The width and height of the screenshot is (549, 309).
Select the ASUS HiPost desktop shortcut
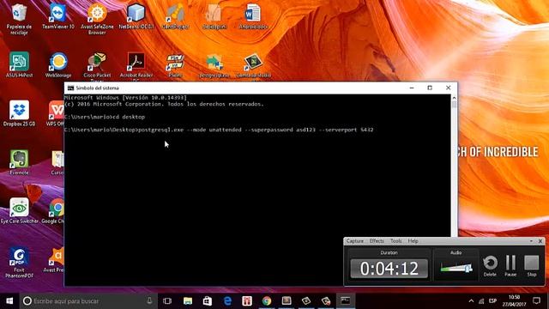[x=19, y=65]
